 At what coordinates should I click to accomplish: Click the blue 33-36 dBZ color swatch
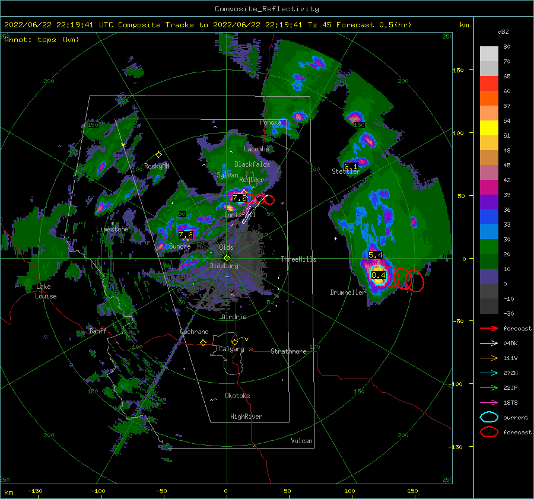coord(489,217)
